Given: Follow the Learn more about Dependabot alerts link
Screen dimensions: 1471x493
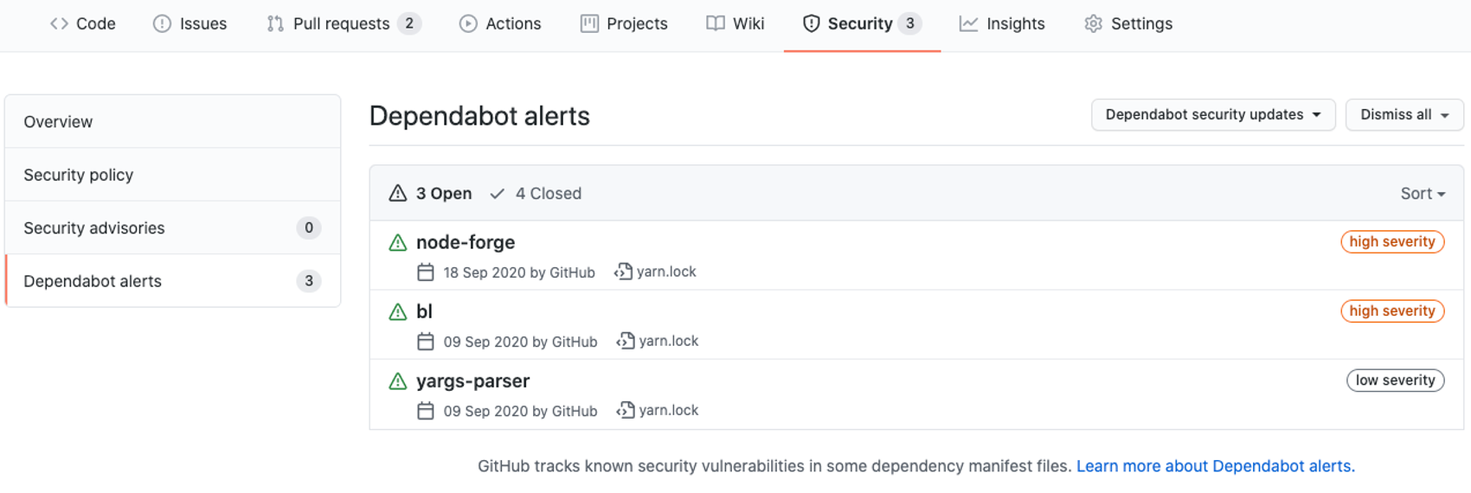Looking at the screenshot, I should [x=1215, y=466].
